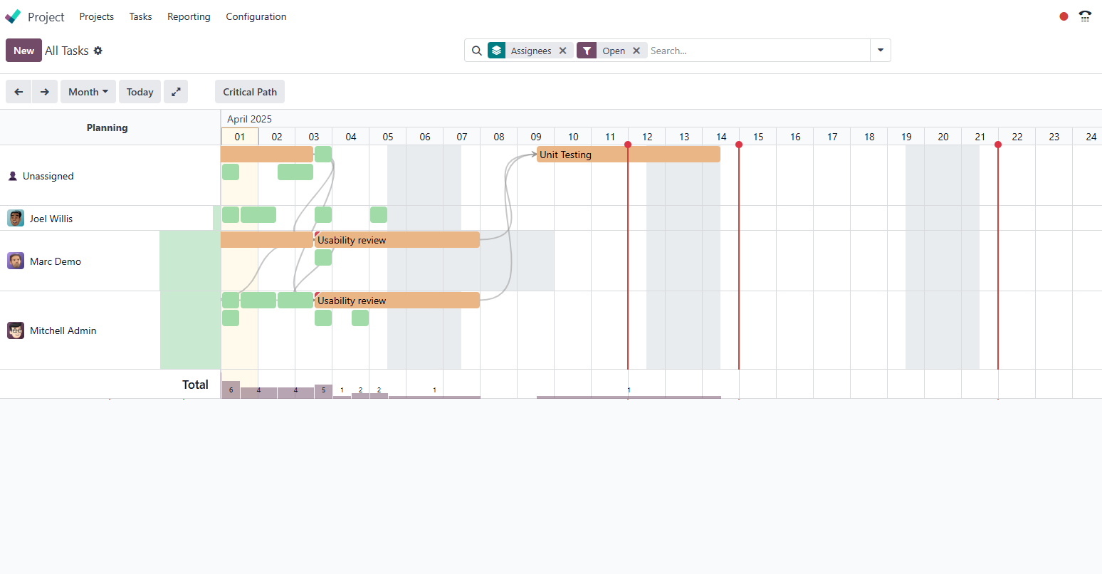Remove the Open filter facet
The height and width of the screenshot is (574, 1102).
[x=636, y=51]
